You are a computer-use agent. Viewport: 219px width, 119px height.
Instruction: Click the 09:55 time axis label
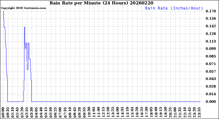(x=84, y=113)
